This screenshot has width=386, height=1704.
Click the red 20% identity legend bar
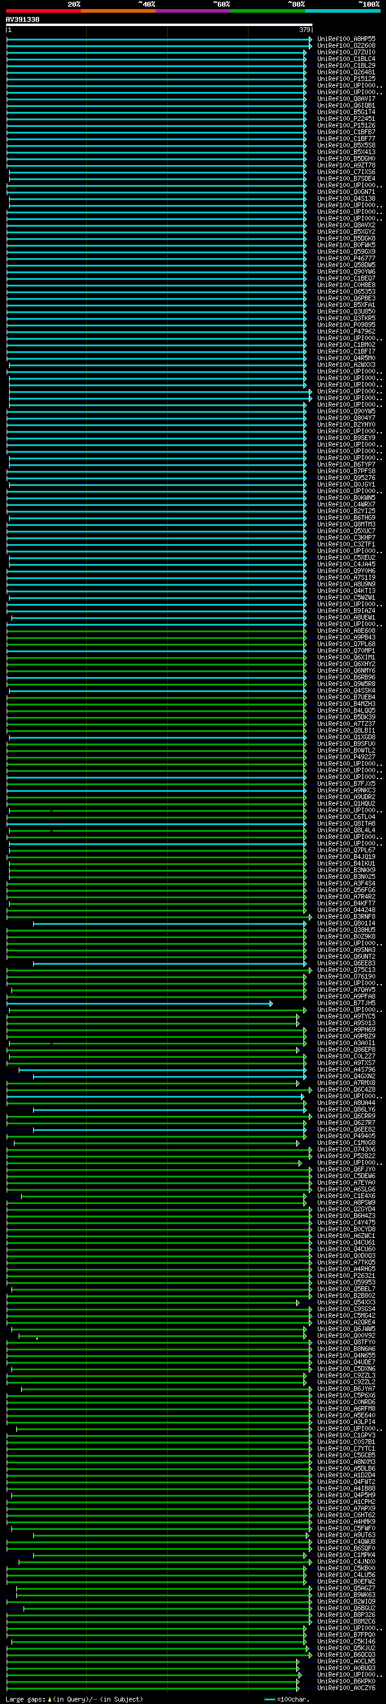43,11
